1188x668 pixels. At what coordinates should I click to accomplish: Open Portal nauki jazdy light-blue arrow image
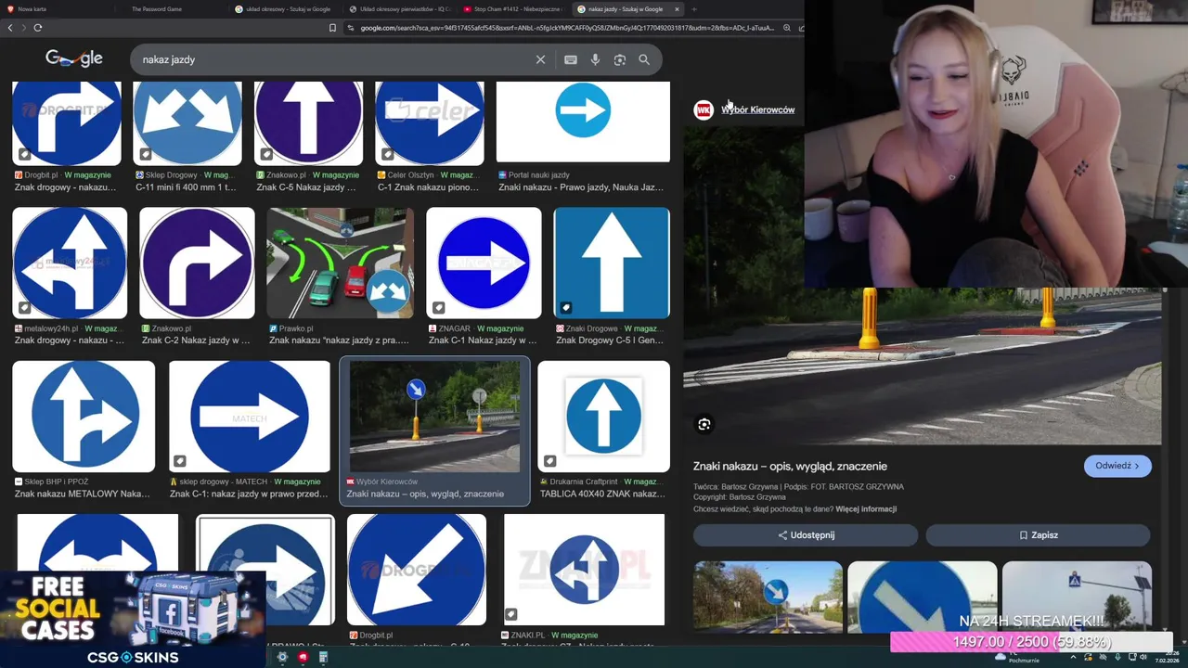(x=583, y=122)
